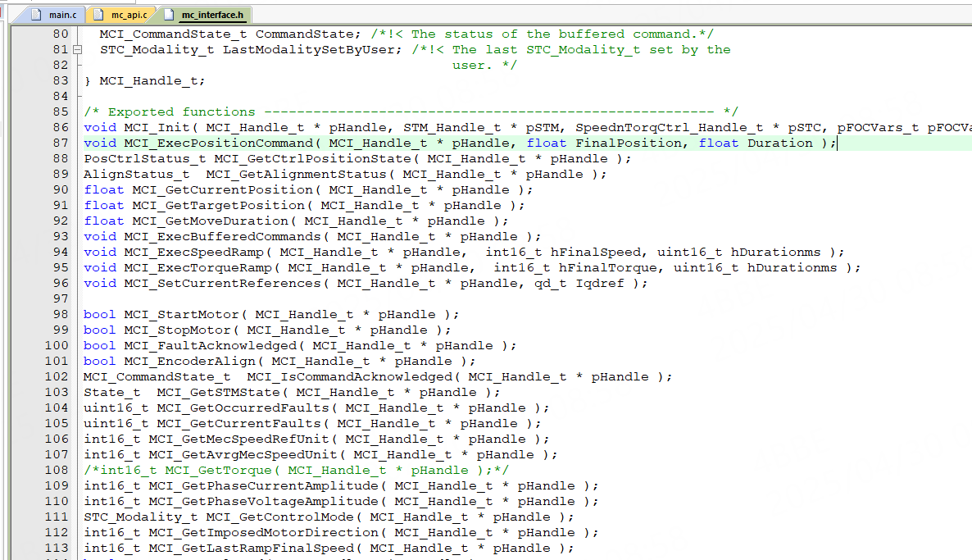This screenshot has width=972, height=560.
Task: Click CommandState variable on line 80
Action: [304, 34]
